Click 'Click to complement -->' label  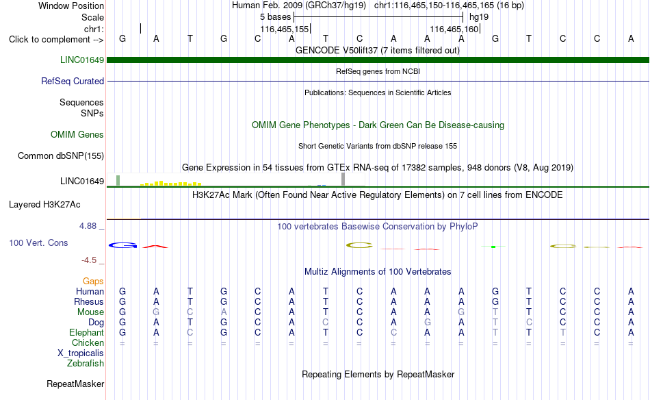pyautogui.click(x=56, y=40)
